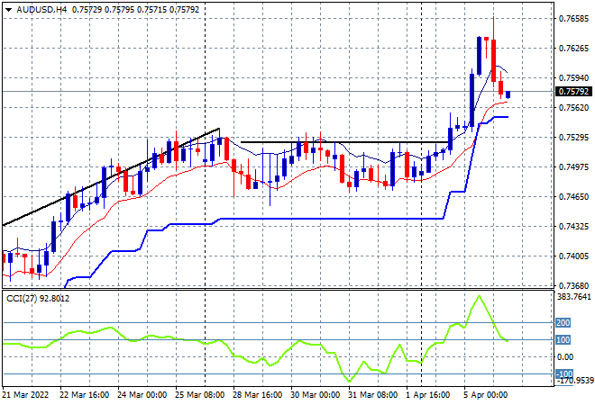Click the 30 Mar 00:00 time label

click(x=315, y=395)
